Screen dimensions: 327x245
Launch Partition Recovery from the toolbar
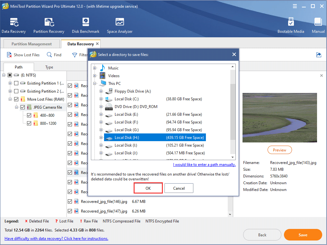[x=49, y=23]
